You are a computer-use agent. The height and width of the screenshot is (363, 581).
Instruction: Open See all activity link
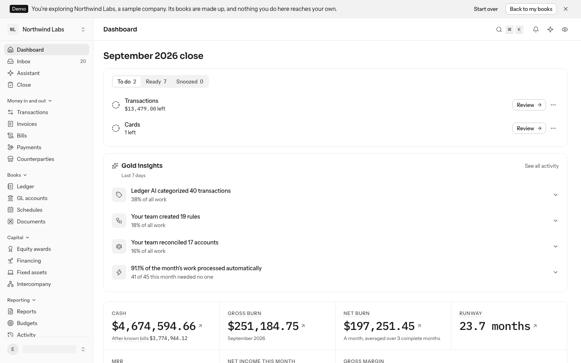coord(541,166)
